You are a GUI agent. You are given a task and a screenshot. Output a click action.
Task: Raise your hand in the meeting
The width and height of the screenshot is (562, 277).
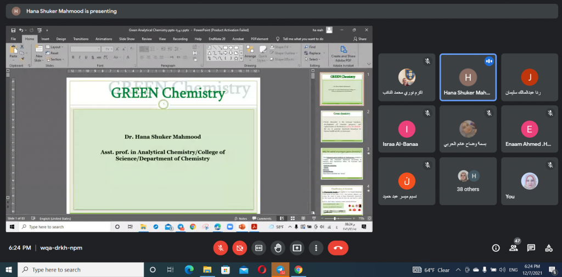click(278, 248)
